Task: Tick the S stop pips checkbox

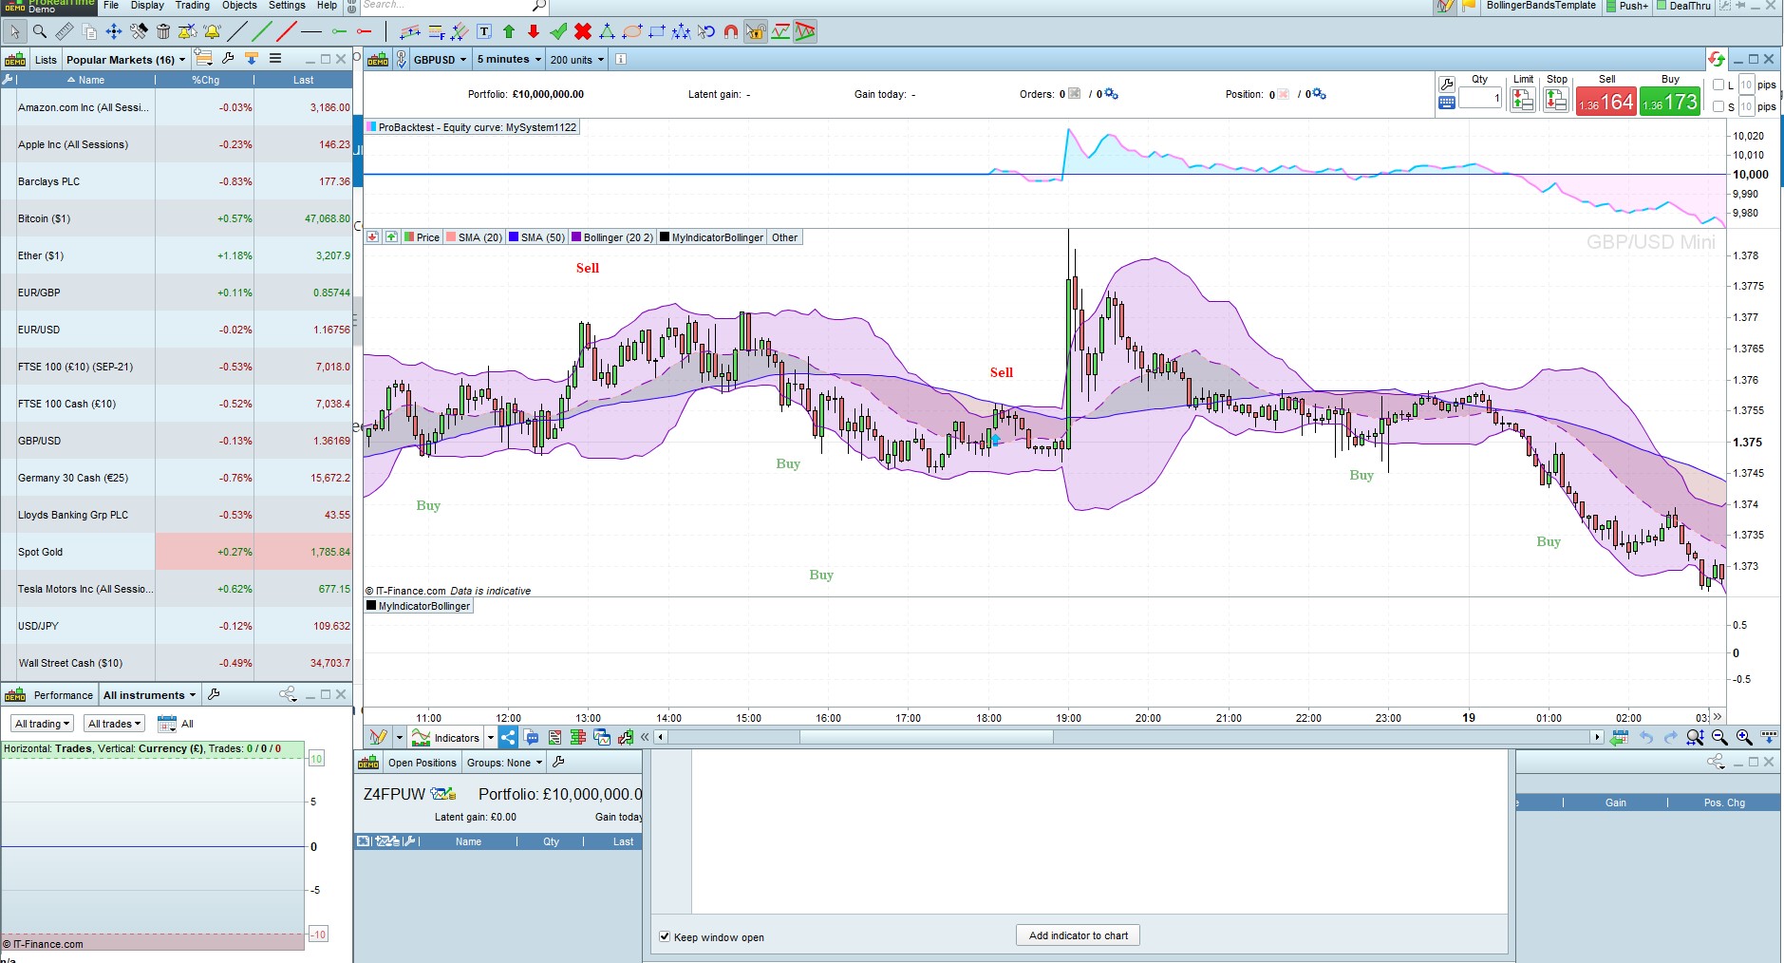Action: pyautogui.click(x=1718, y=106)
